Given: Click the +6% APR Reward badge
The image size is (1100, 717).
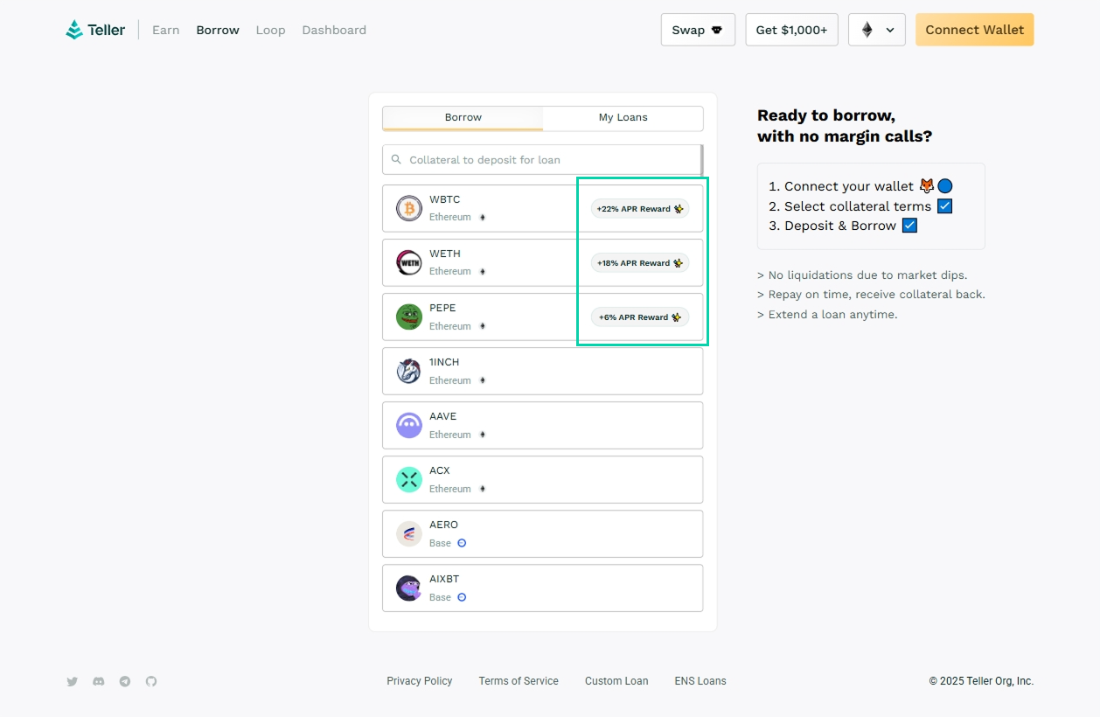Looking at the screenshot, I should pos(640,317).
